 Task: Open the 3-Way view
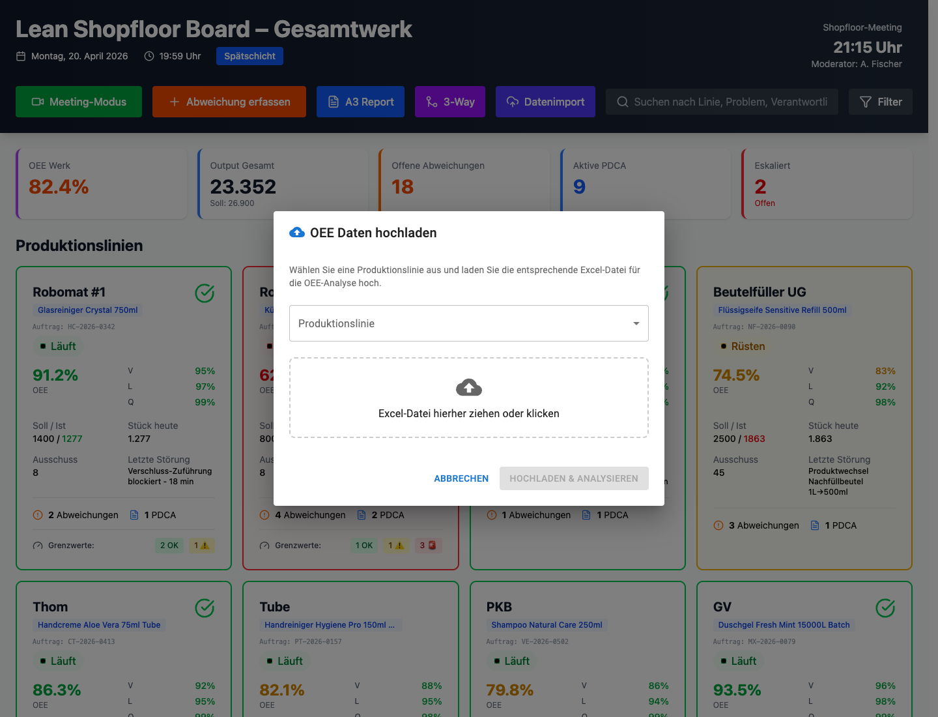pos(449,102)
